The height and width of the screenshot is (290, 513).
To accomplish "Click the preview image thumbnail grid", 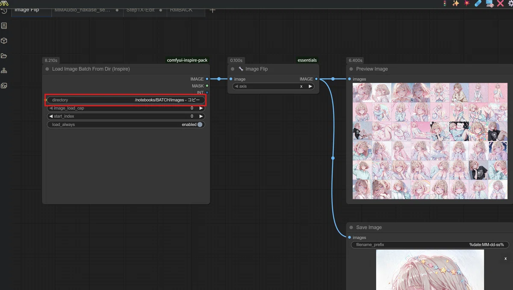I will click(x=430, y=141).
